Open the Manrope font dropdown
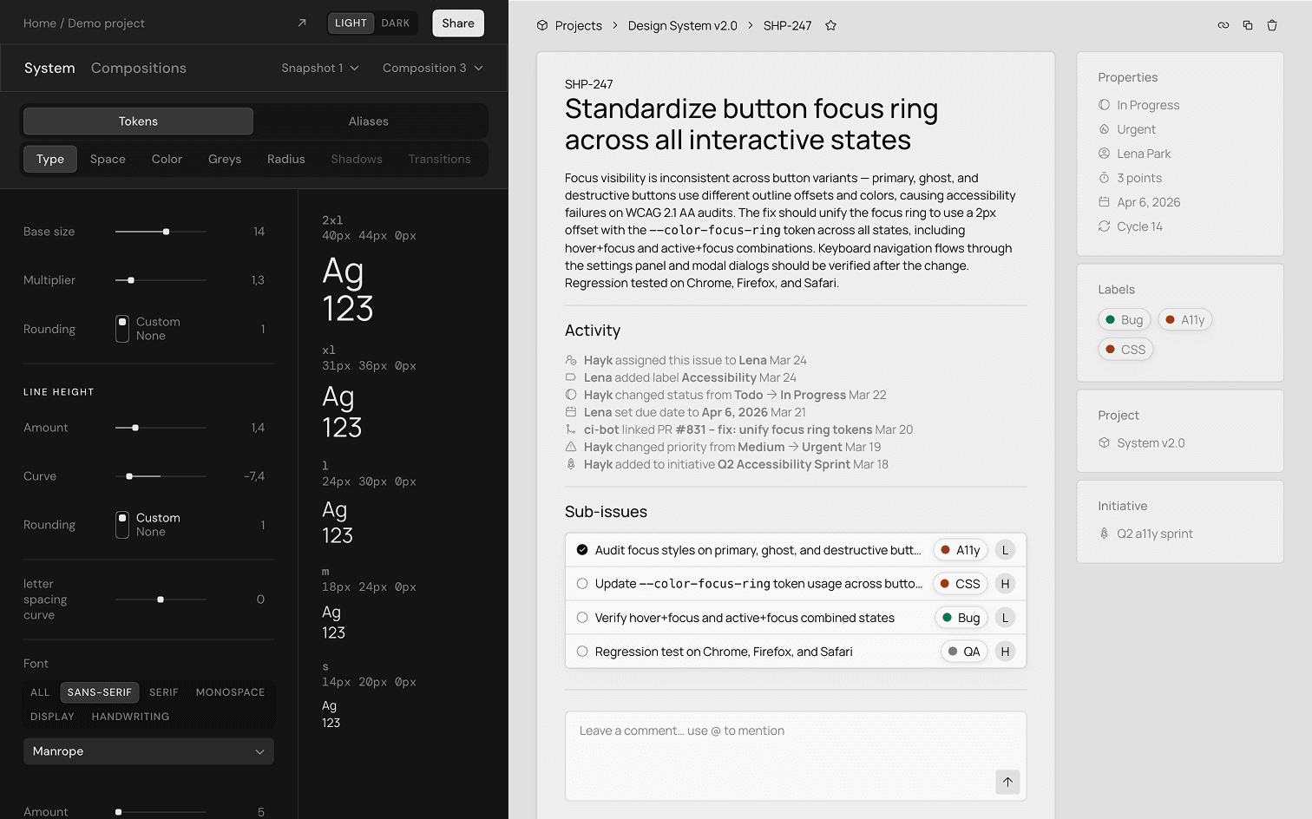The image size is (1312, 819). 148,751
